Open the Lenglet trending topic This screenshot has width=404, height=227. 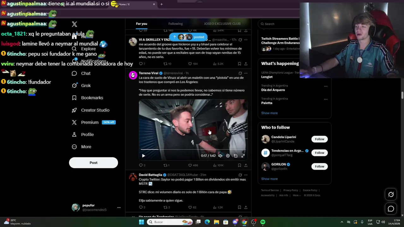pos(267,77)
